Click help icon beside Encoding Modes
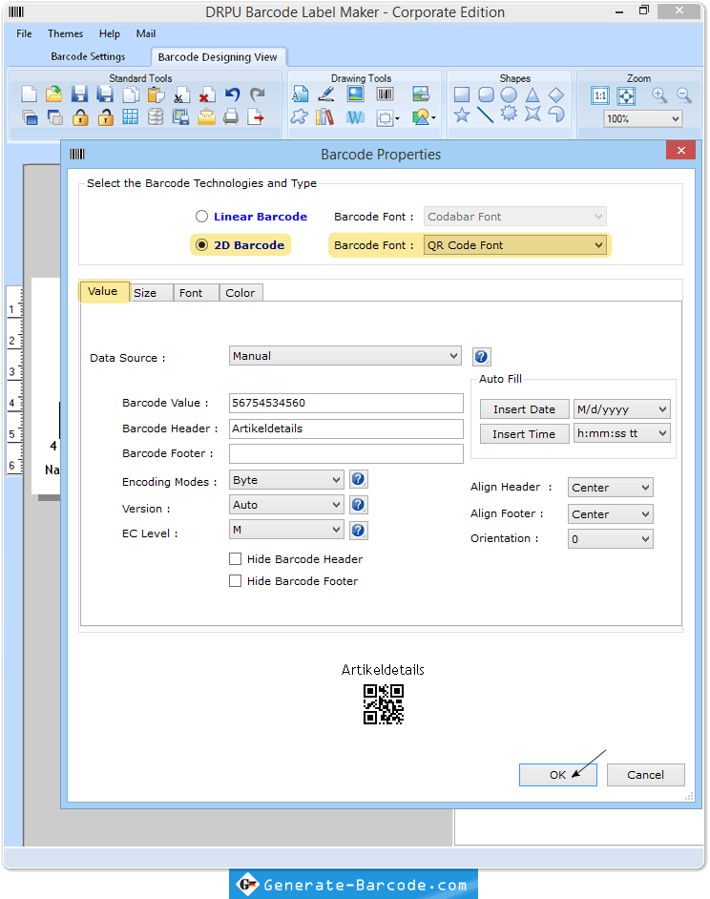The image size is (710, 899). (x=359, y=479)
